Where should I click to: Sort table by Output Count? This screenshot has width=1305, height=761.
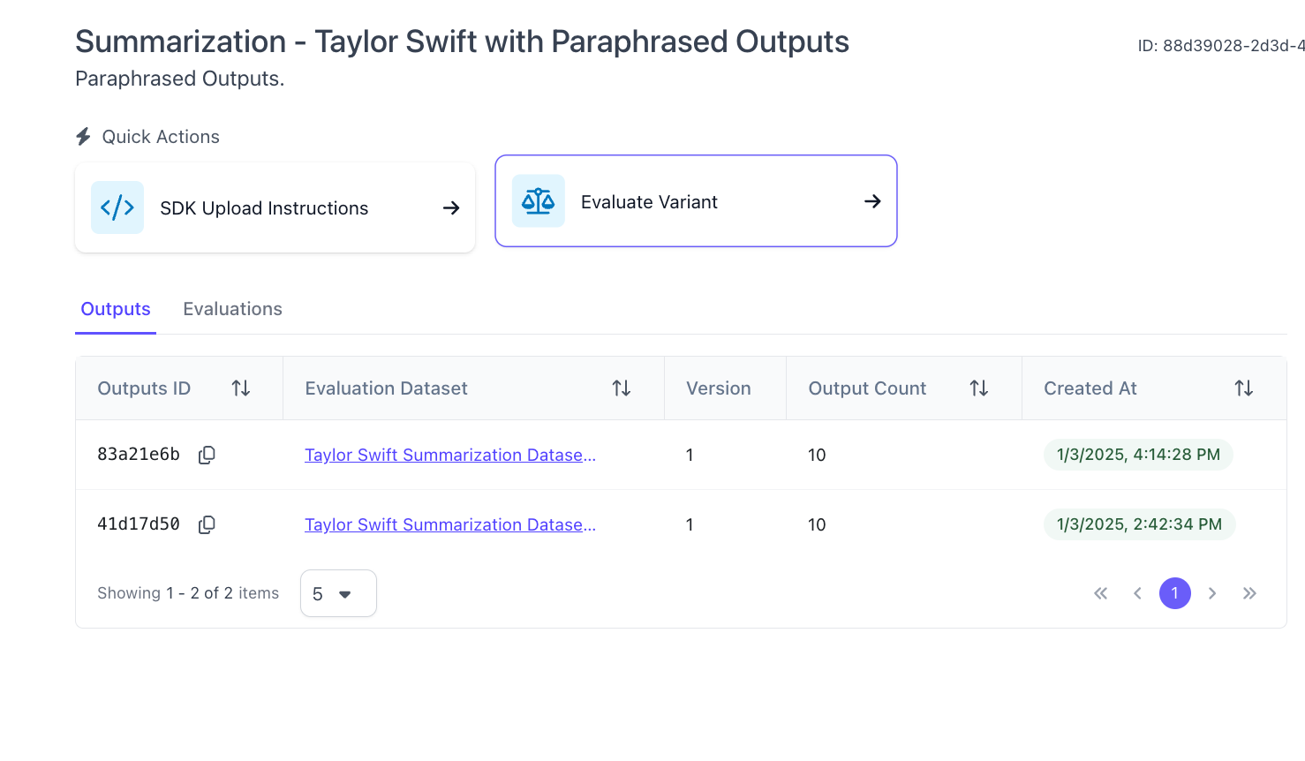pos(978,388)
